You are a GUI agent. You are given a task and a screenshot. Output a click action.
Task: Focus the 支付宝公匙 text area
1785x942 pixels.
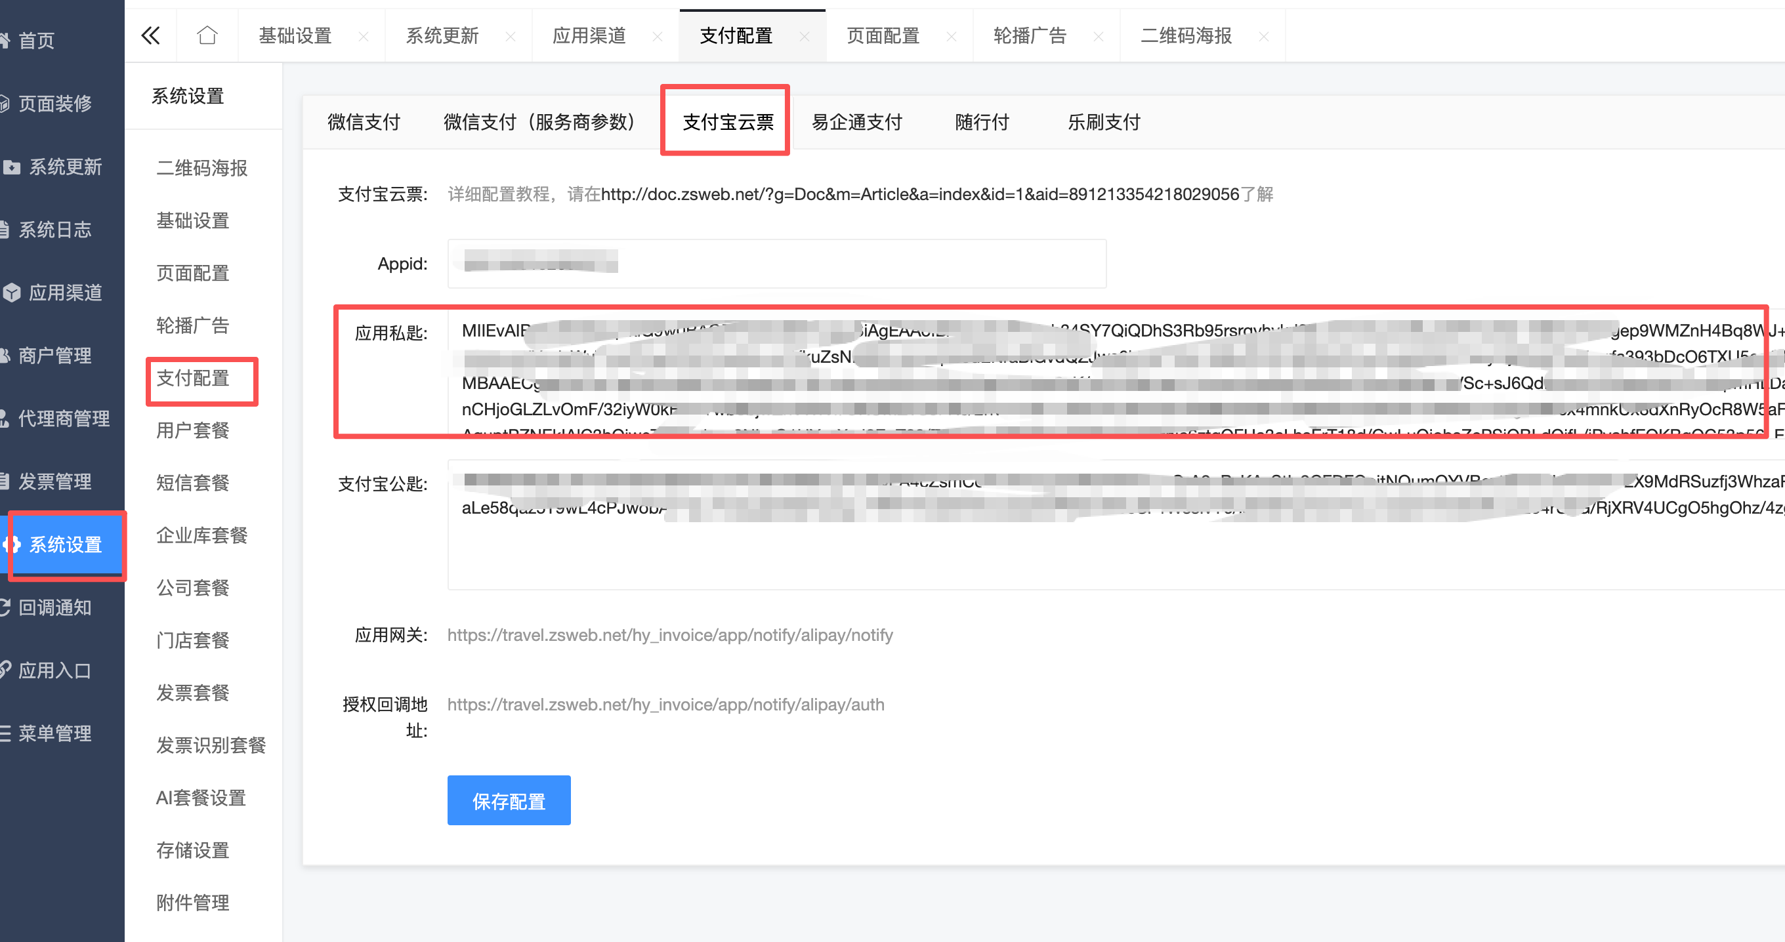click(1116, 524)
